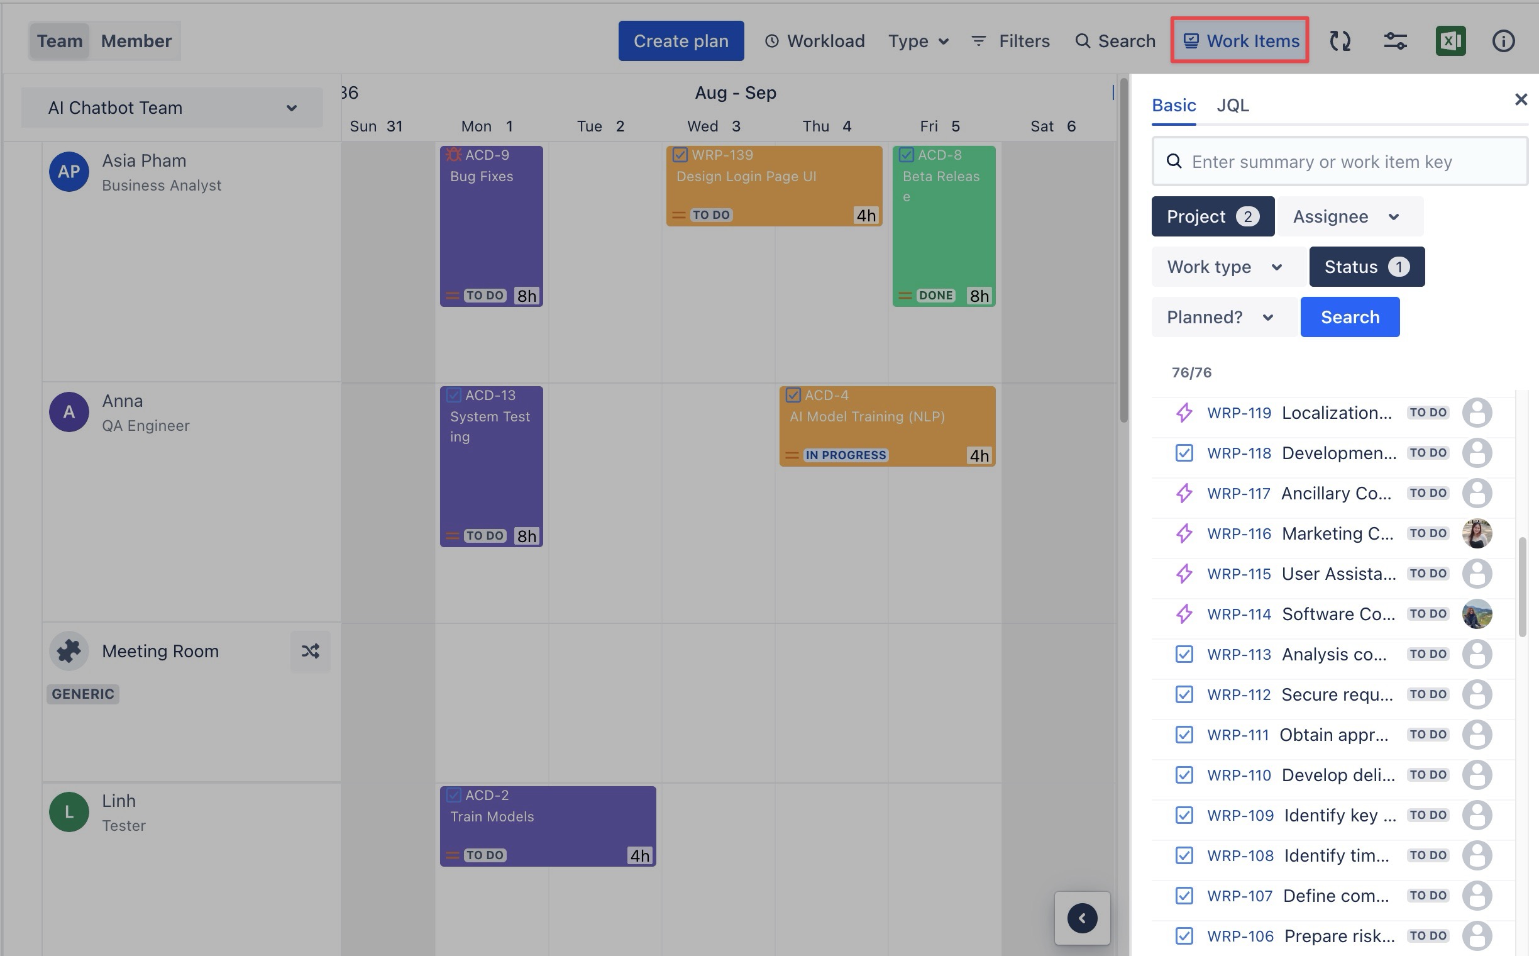Toggle the Workload display
Screen dimensions: 1539x956
click(x=815, y=41)
